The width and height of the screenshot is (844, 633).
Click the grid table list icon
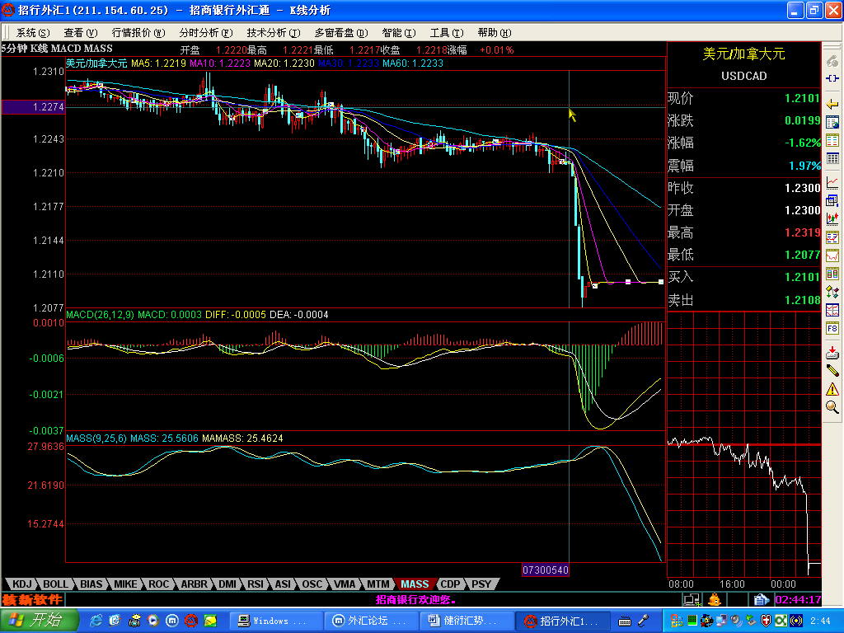(x=832, y=158)
